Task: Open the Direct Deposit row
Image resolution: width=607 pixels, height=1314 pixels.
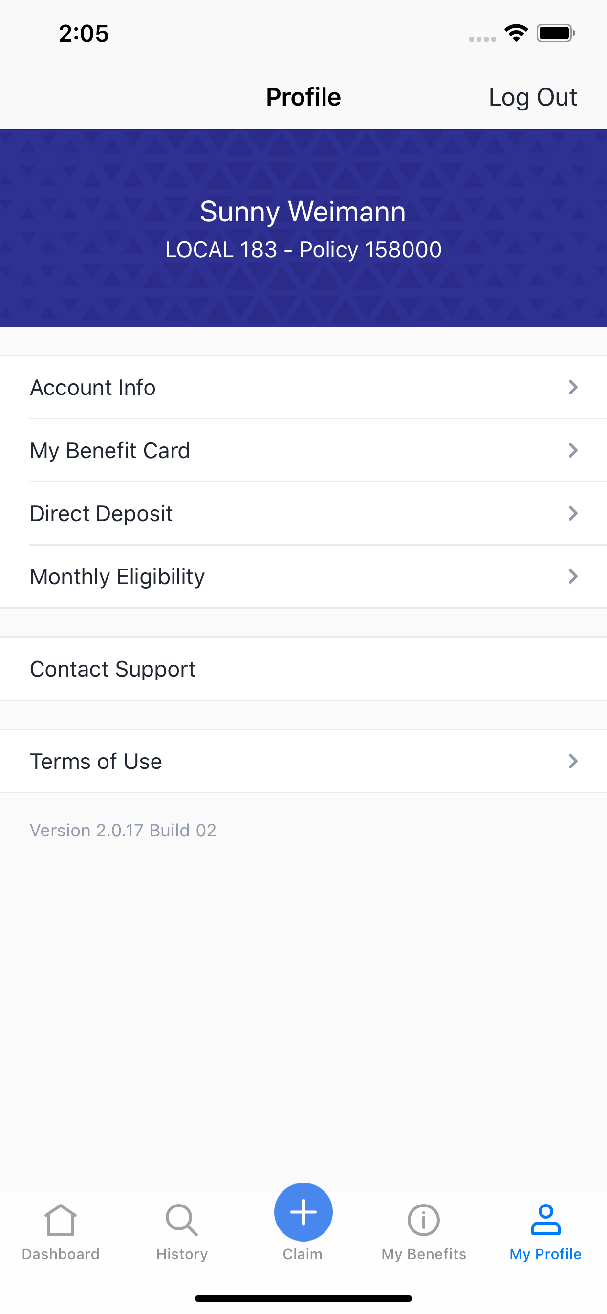Action: [303, 513]
